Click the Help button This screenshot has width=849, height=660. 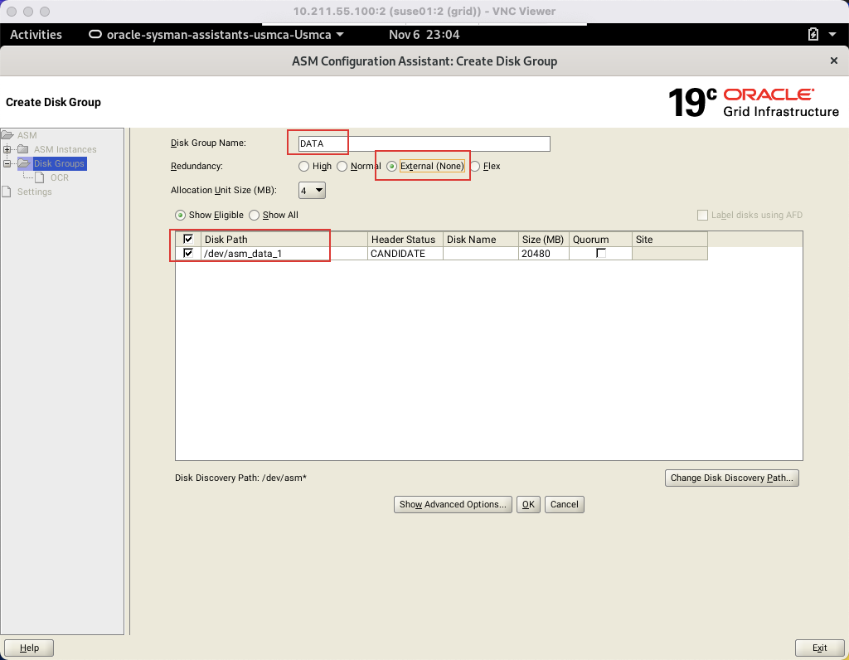click(x=29, y=648)
